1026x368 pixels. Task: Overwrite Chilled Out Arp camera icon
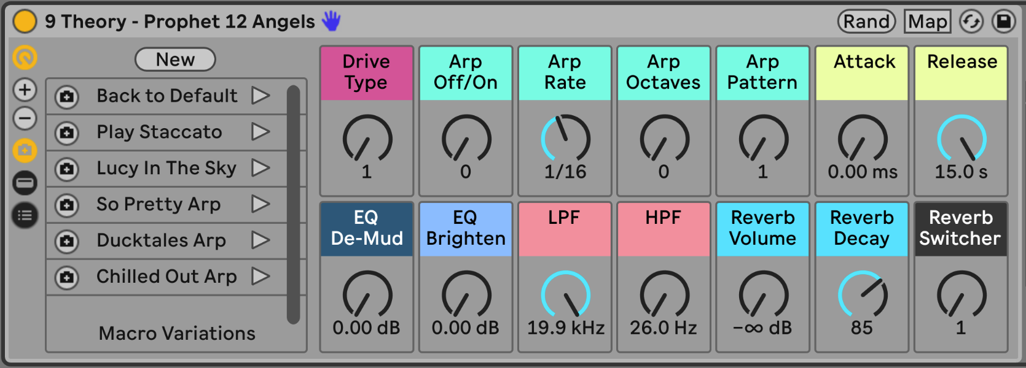coord(67,277)
